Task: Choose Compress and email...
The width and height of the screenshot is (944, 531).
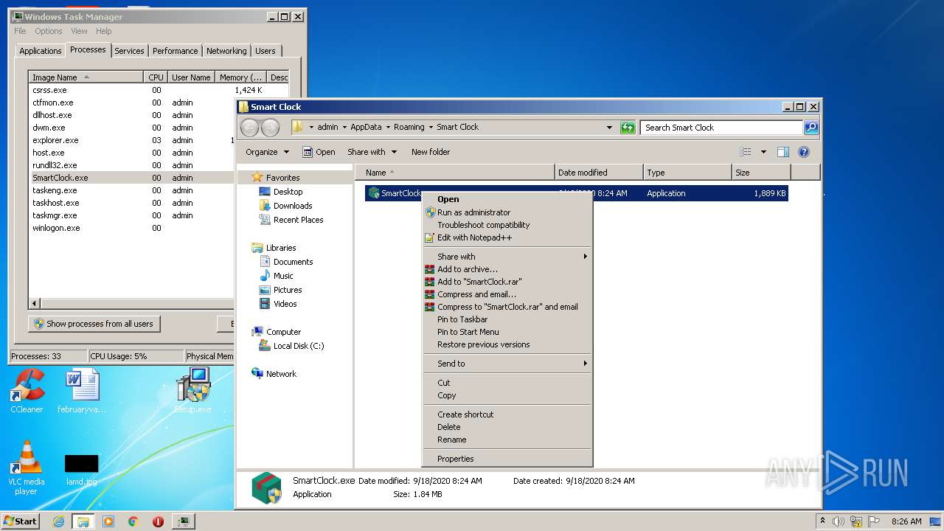Action: coord(507,294)
